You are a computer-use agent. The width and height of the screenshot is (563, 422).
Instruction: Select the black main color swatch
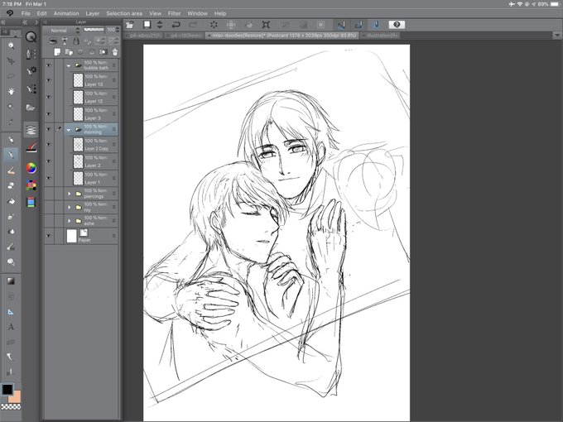(7, 390)
